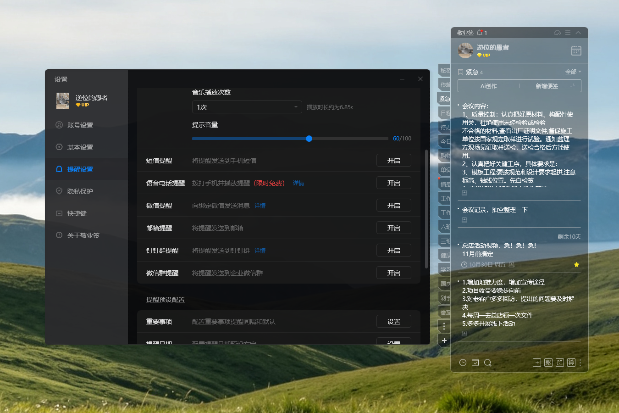Open 详情 link for 语音电话提醒
619x413 pixels.
point(298,183)
